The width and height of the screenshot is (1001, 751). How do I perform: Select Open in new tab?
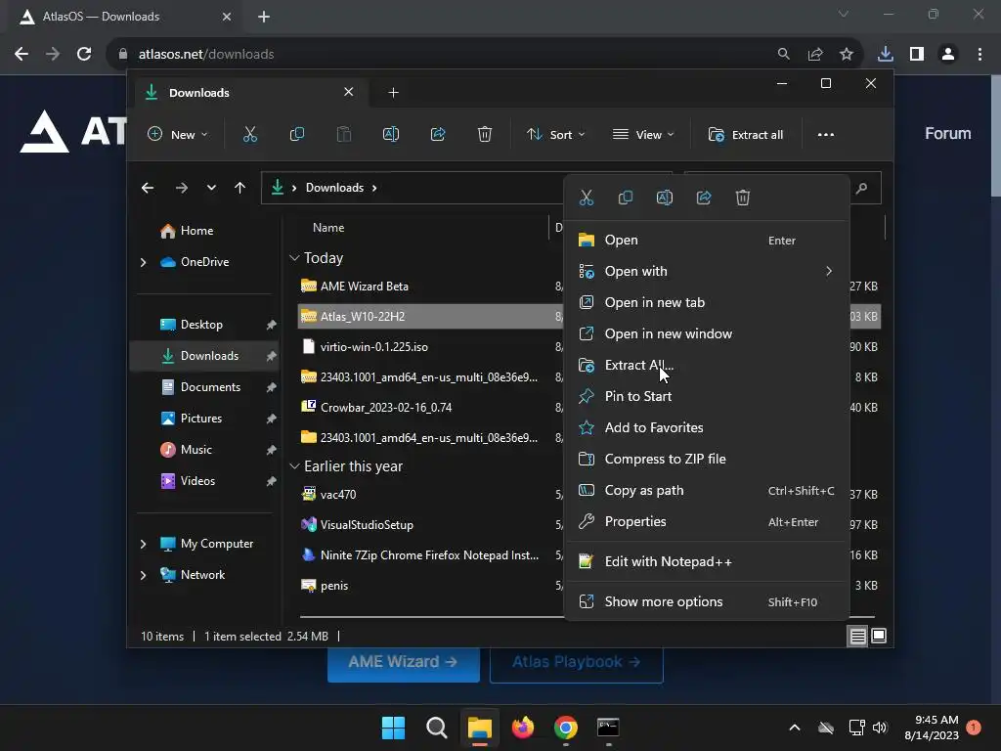click(707, 303)
